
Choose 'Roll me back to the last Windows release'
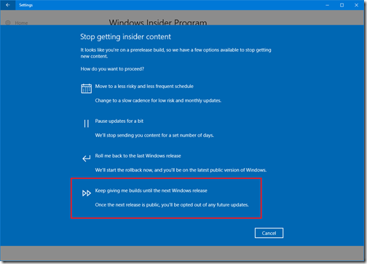coord(138,156)
